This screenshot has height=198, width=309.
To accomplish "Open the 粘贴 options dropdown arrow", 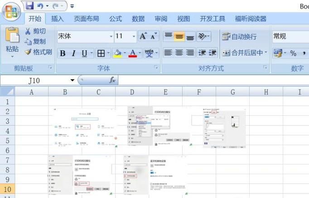I will (x=12, y=57).
